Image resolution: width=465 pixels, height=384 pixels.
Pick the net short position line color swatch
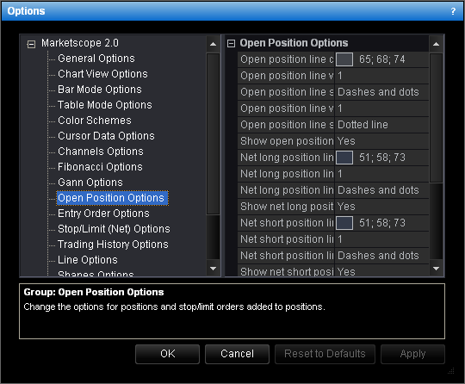coord(344,223)
